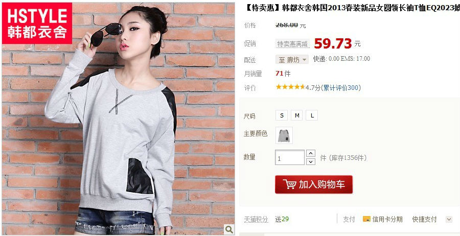Viewport: 460px width, 236px height.
Task: Decrease quantity with the down arrow
Action: pyautogui.click(x=311, y=161)
